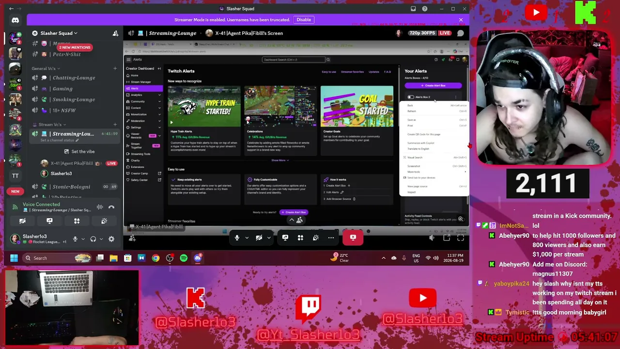This screenshot has width=620, height=349.
Task: Open Discord User Settings gear
Action: 111,239
